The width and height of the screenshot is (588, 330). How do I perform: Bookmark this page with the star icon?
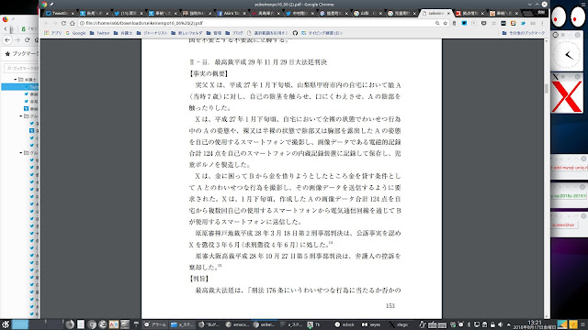coord(445,23)
